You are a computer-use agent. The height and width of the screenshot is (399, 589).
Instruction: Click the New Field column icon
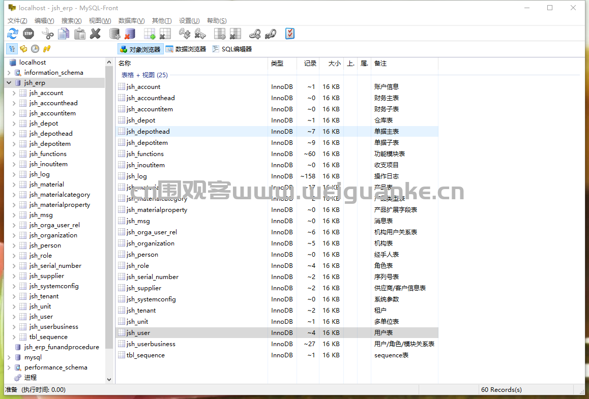pos(220,34)
